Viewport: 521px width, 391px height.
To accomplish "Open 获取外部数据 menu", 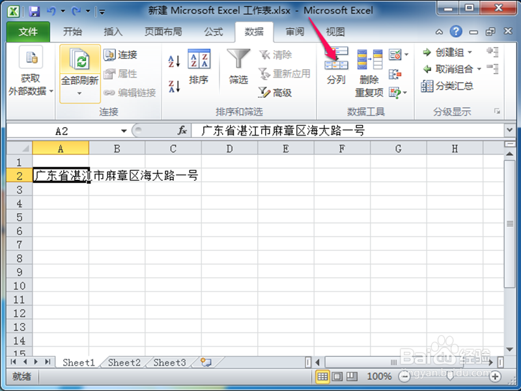I will click(31, 72).
